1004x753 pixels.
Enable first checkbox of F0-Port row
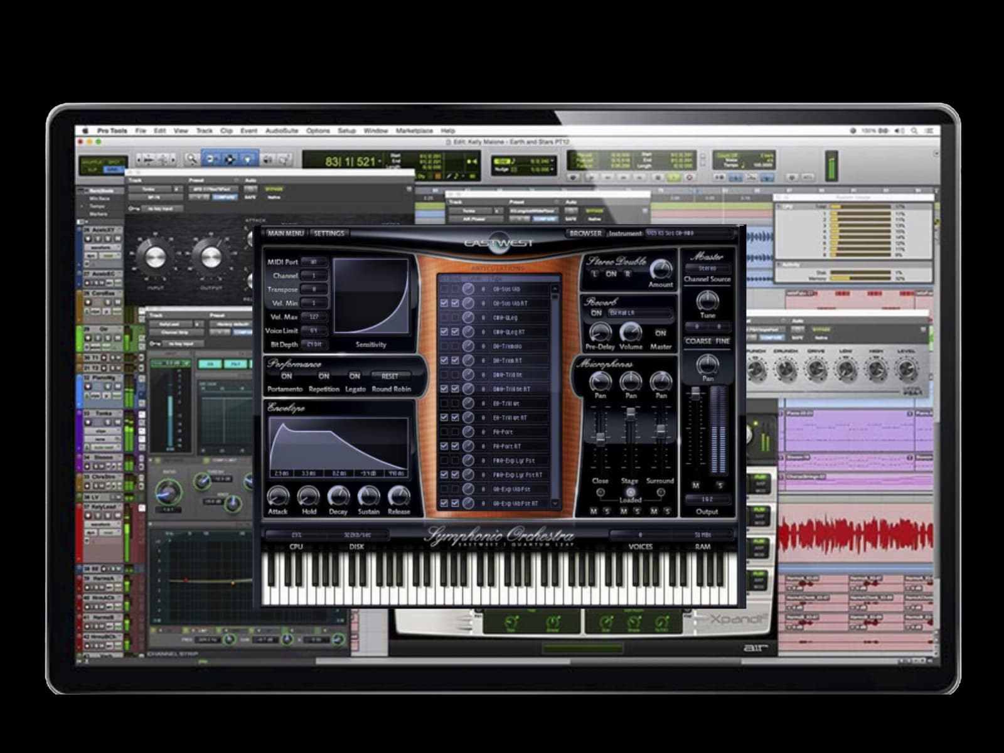[x=444, y=432]
